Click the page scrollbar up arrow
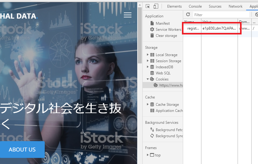This screenshot has width=258, height=164. tap(140, 5)
